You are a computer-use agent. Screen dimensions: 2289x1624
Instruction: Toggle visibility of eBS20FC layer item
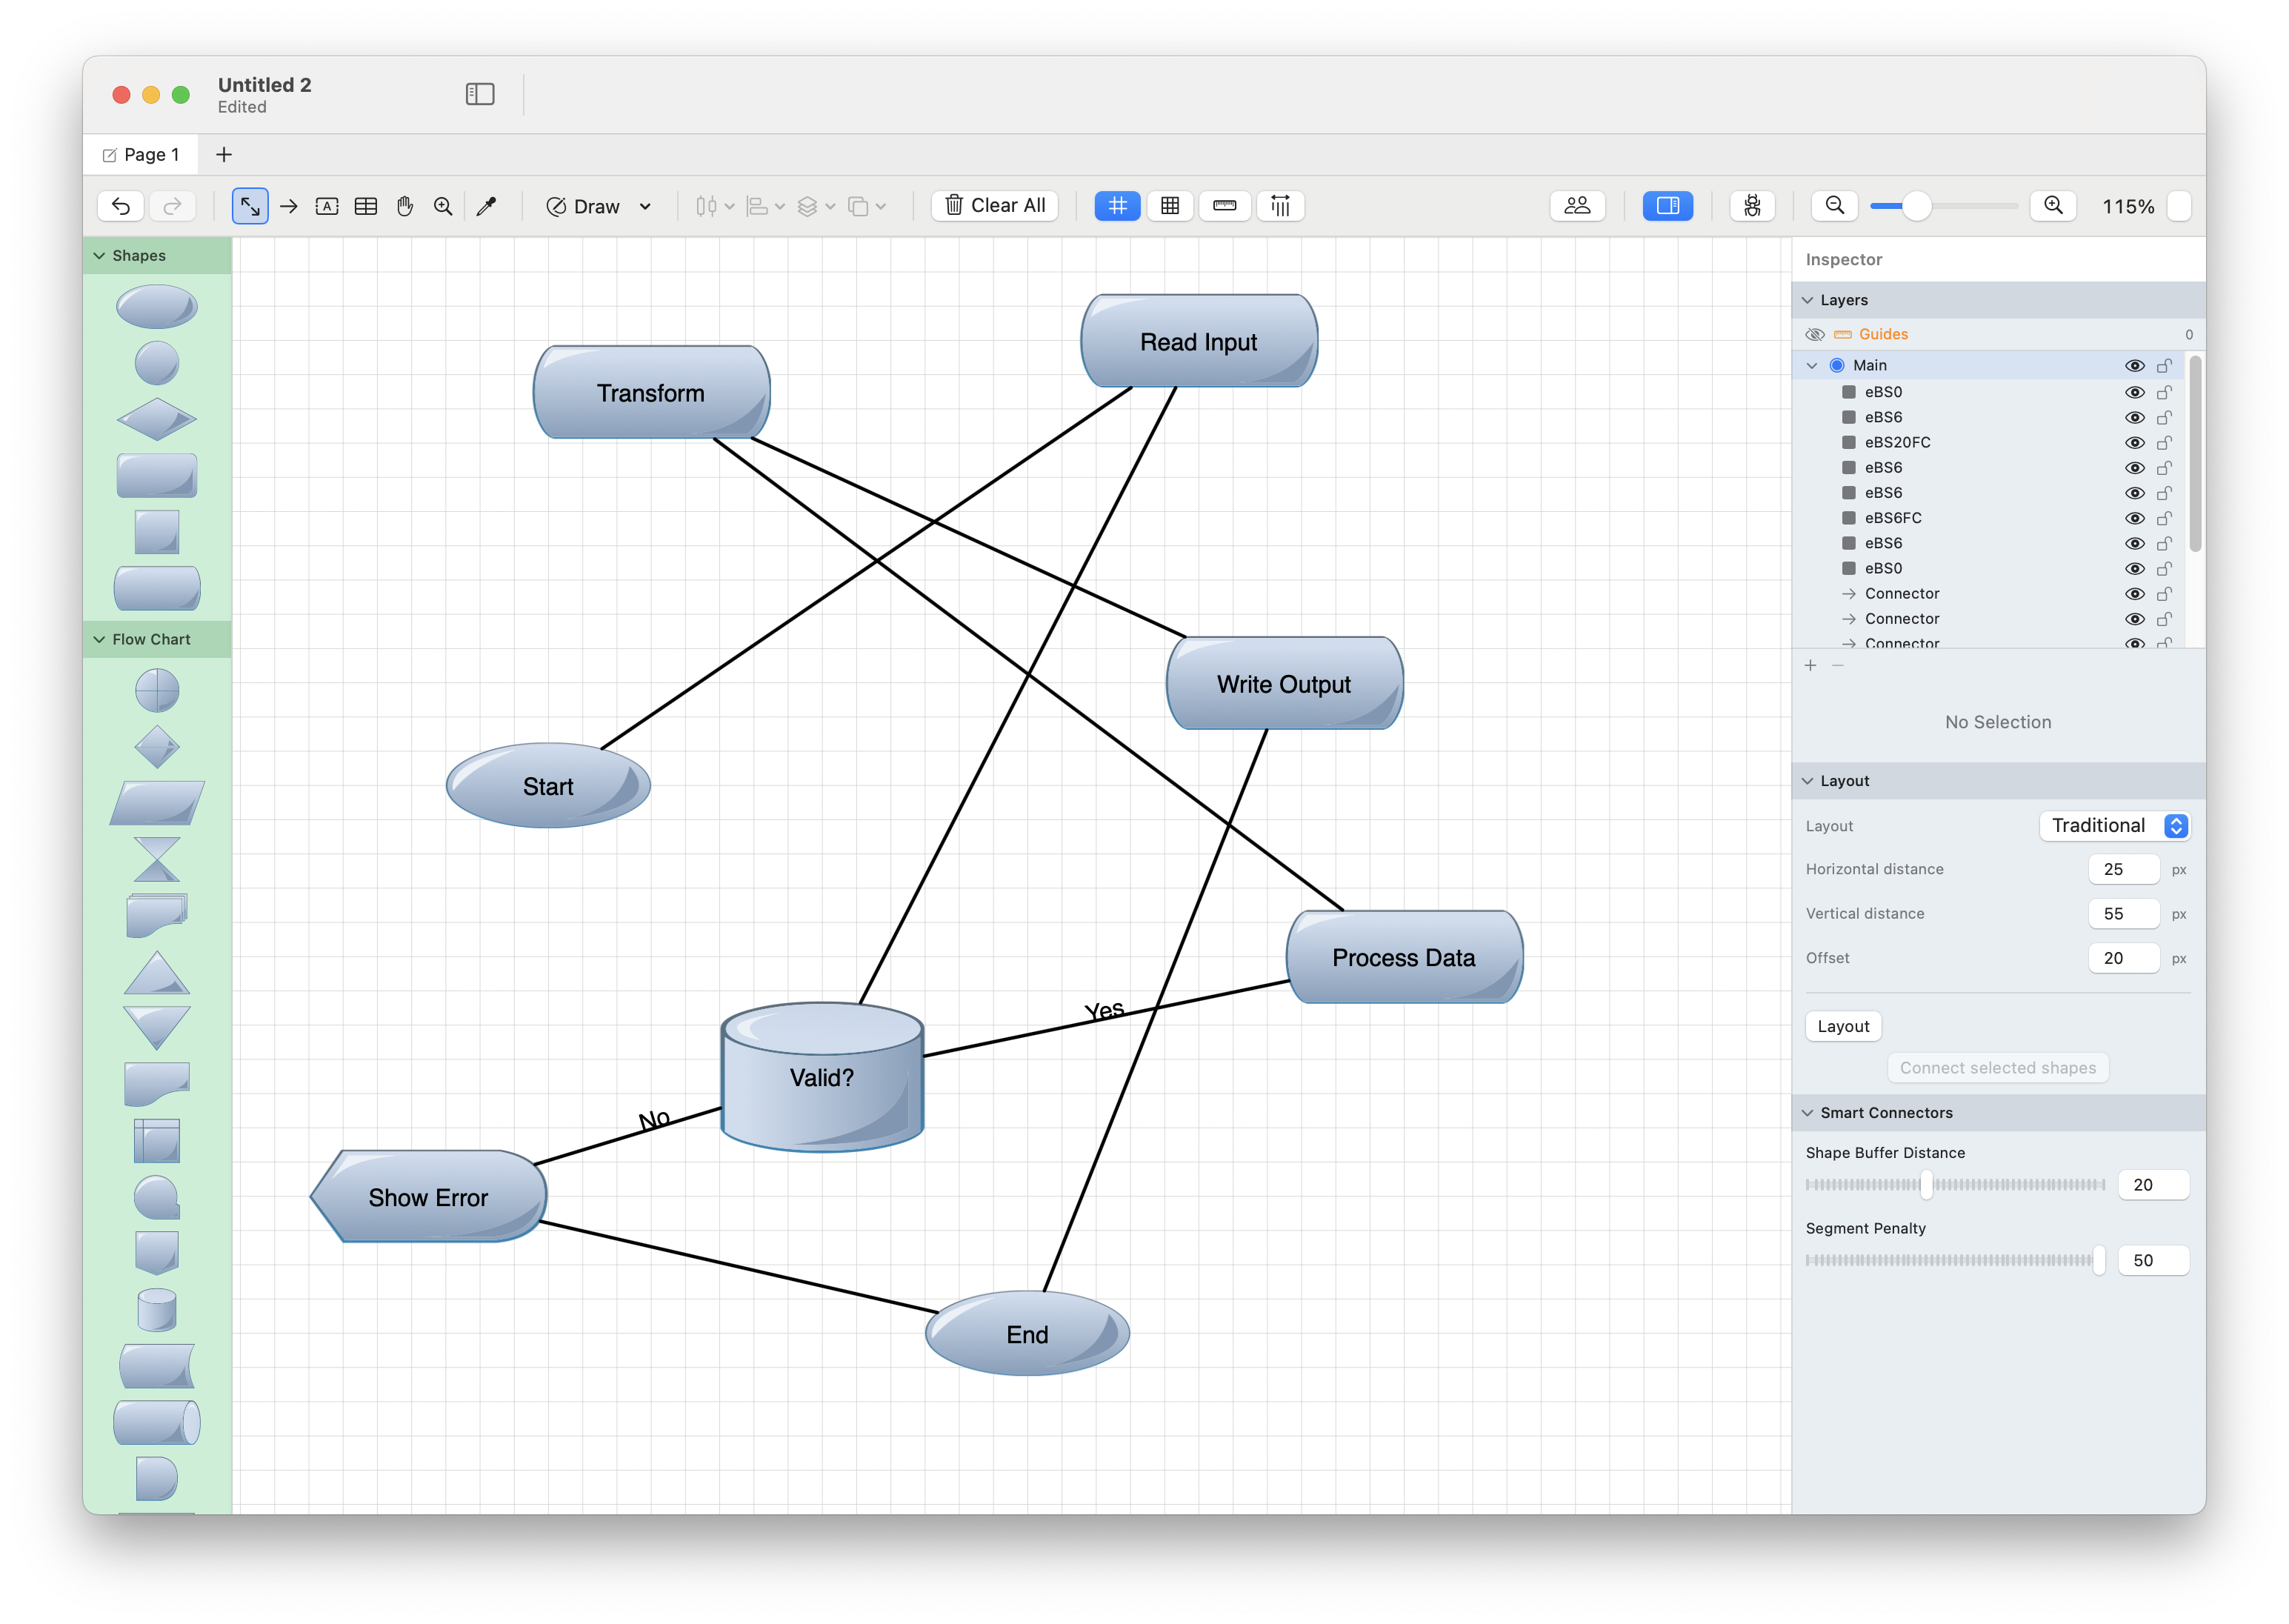click(x=2134, y=443)
